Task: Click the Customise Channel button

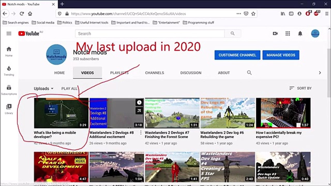Action: 237,55
